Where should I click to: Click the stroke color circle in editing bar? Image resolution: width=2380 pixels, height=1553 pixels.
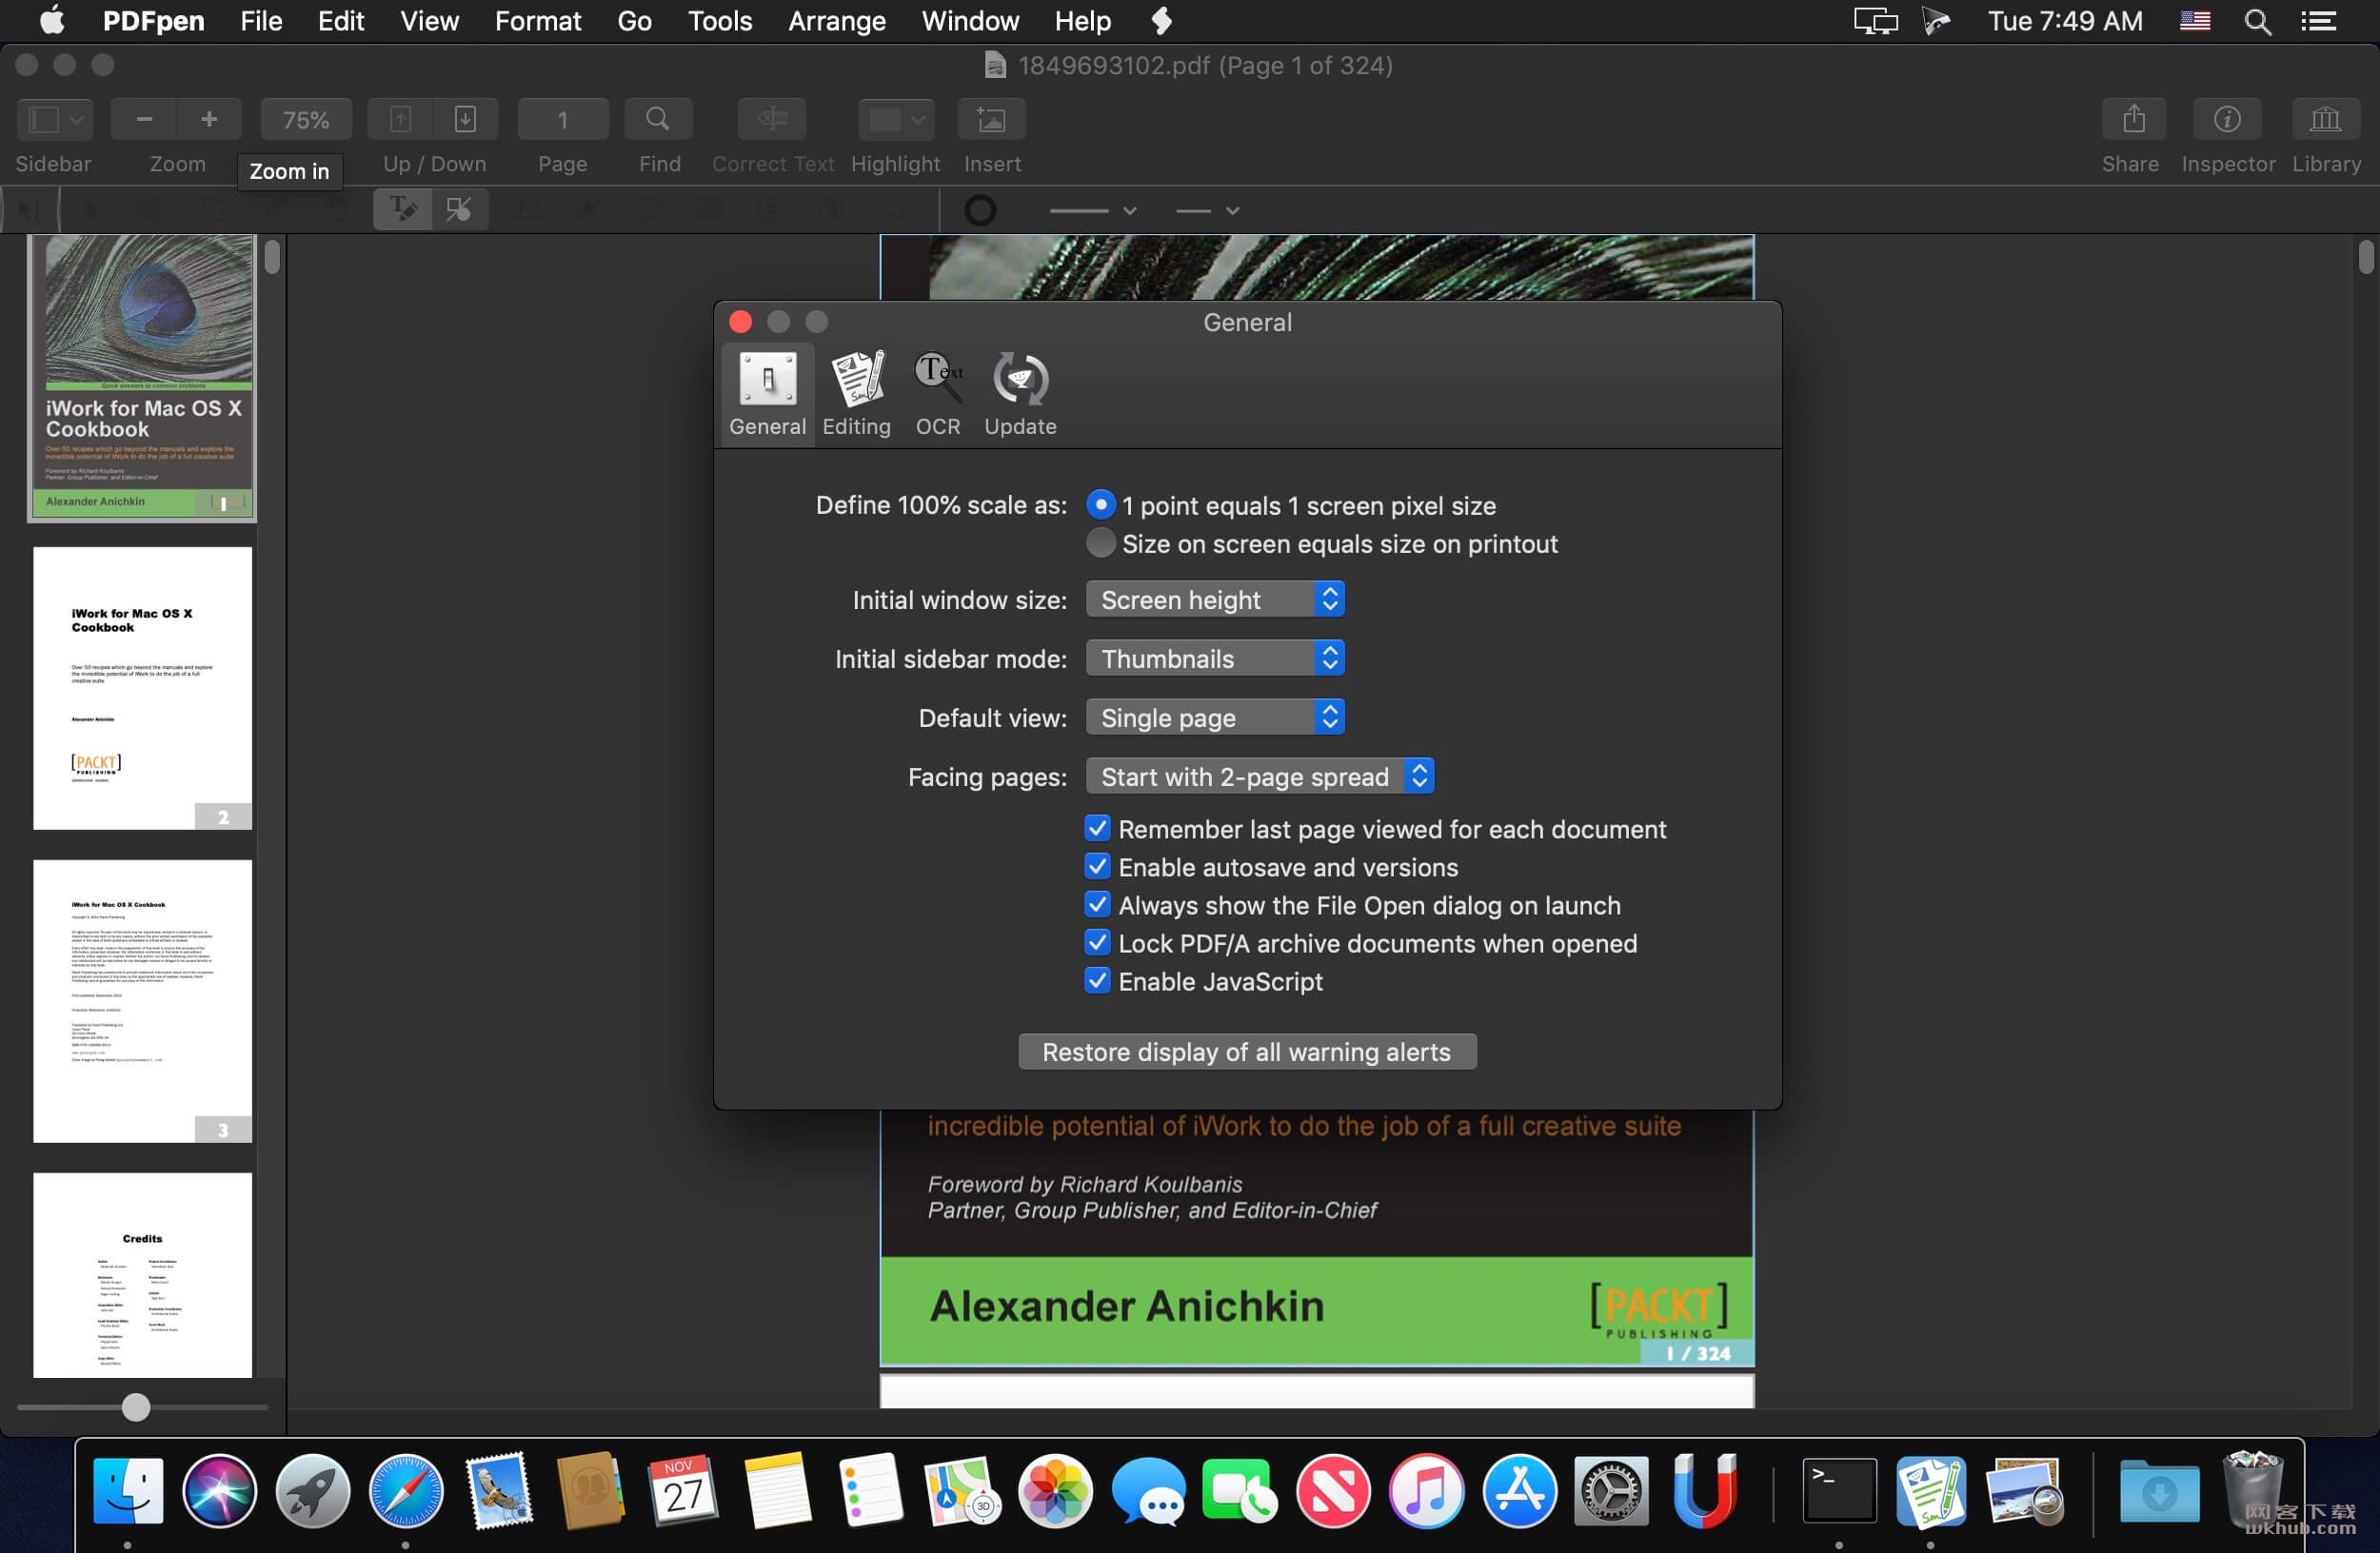(980, 211)
